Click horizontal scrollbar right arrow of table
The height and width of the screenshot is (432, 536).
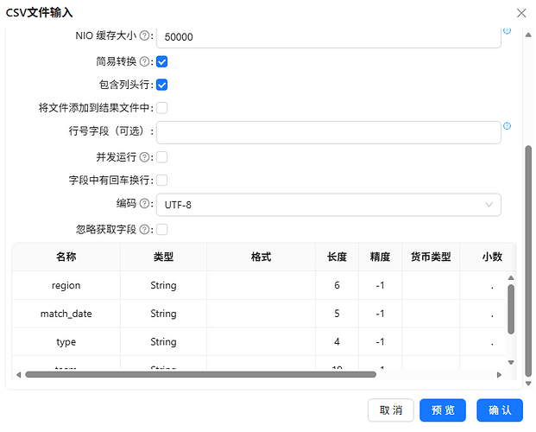(x=499, y=375)
